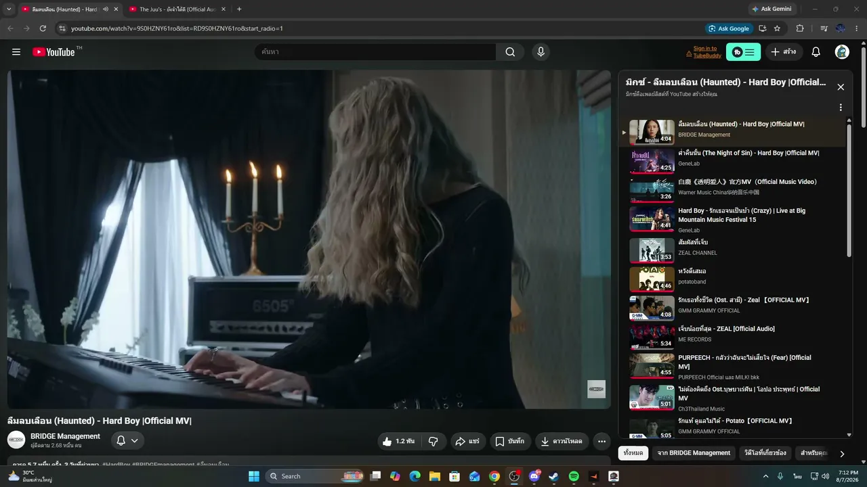
Task: Like the video with thumbs up
Action: tap(398, 441)
